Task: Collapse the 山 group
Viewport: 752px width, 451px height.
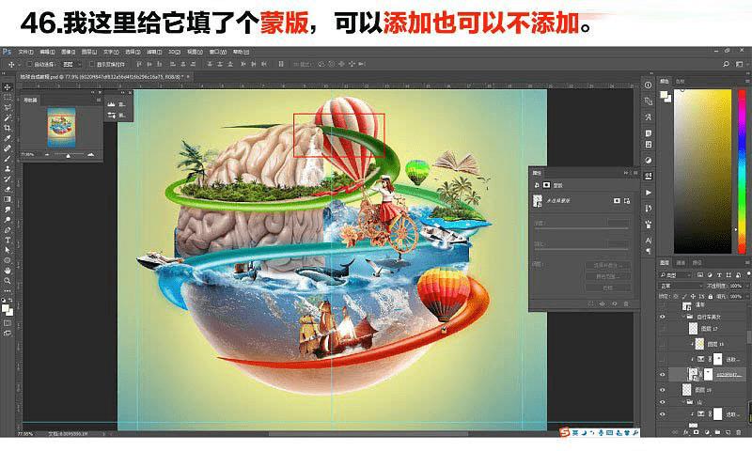Action: 684,402
